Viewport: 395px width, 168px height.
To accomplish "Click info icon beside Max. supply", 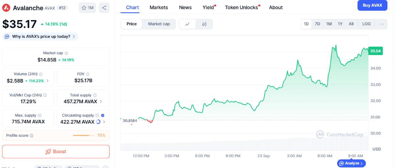I will 39,116.
